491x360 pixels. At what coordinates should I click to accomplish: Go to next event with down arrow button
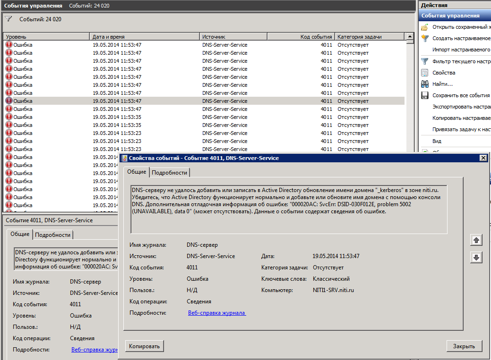[x=476, y=258]
